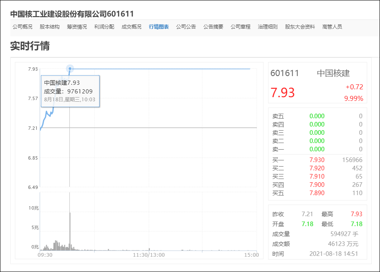Click the tallest volume bar in chart
This screenshot has height=272, width=380.
pos(70,231)
